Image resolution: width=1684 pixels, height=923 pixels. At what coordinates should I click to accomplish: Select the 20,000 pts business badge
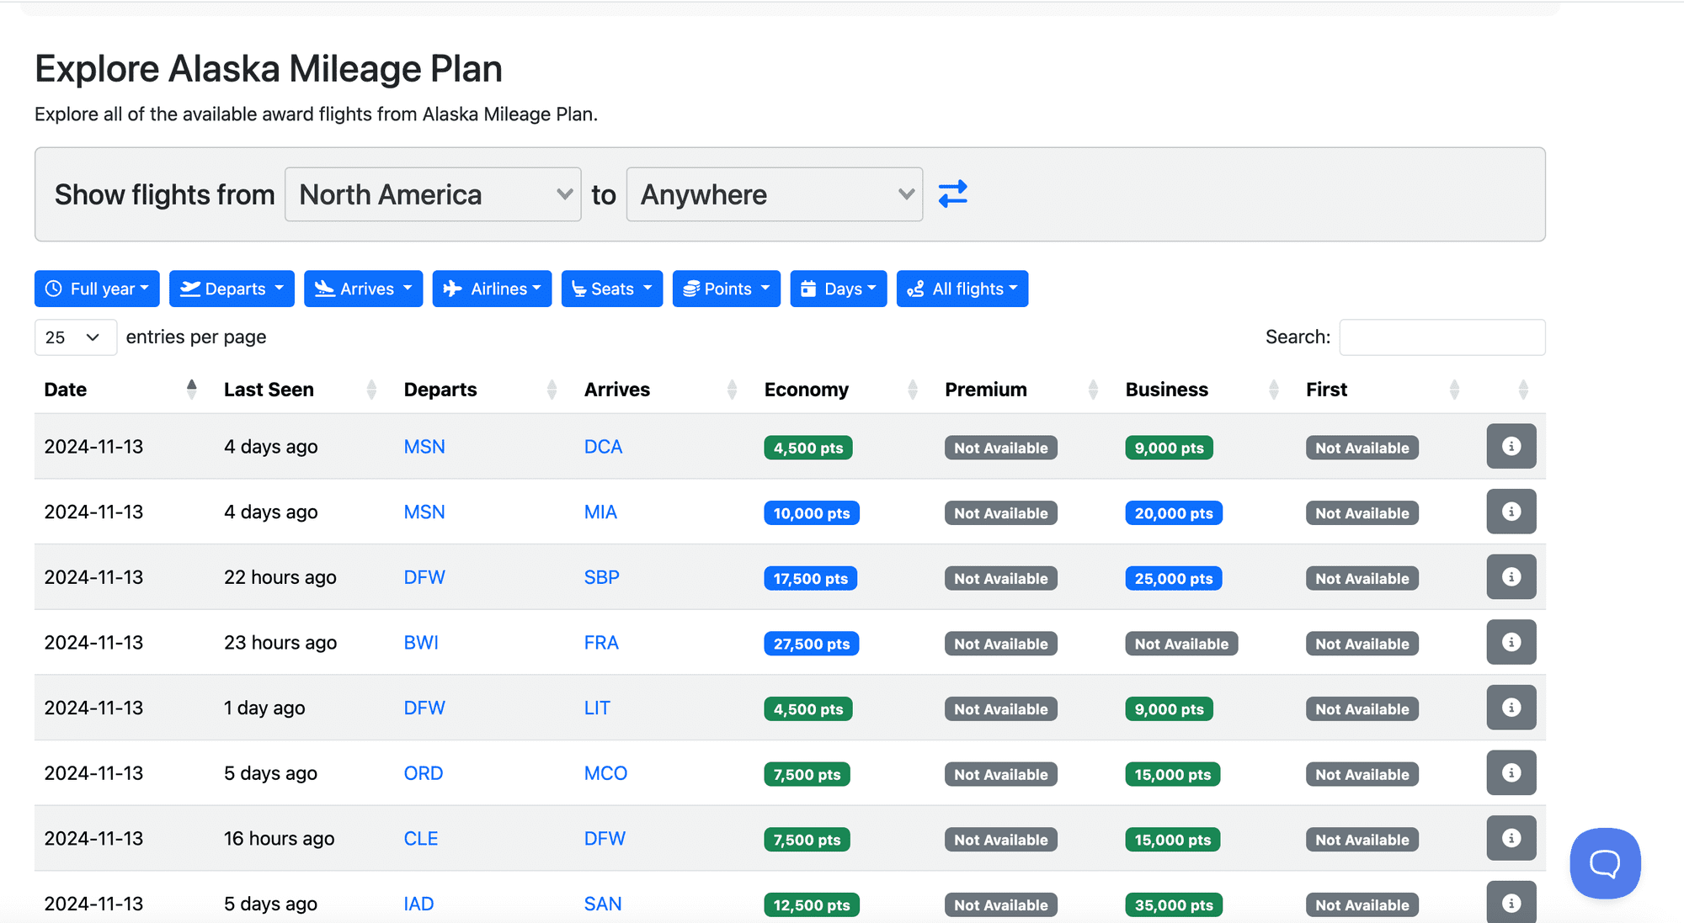(1174, 513)
